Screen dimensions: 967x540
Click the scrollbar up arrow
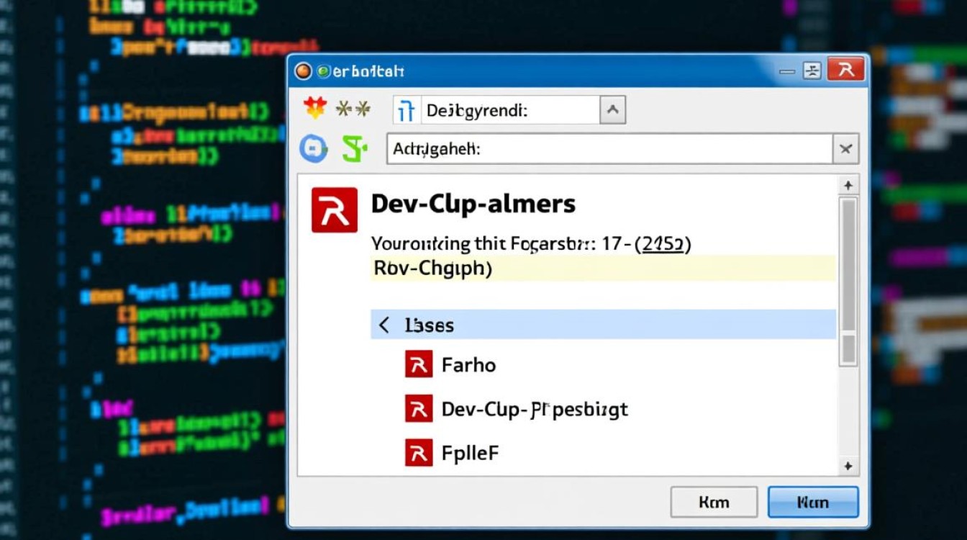pyautogui.click(x=849, y=186)
